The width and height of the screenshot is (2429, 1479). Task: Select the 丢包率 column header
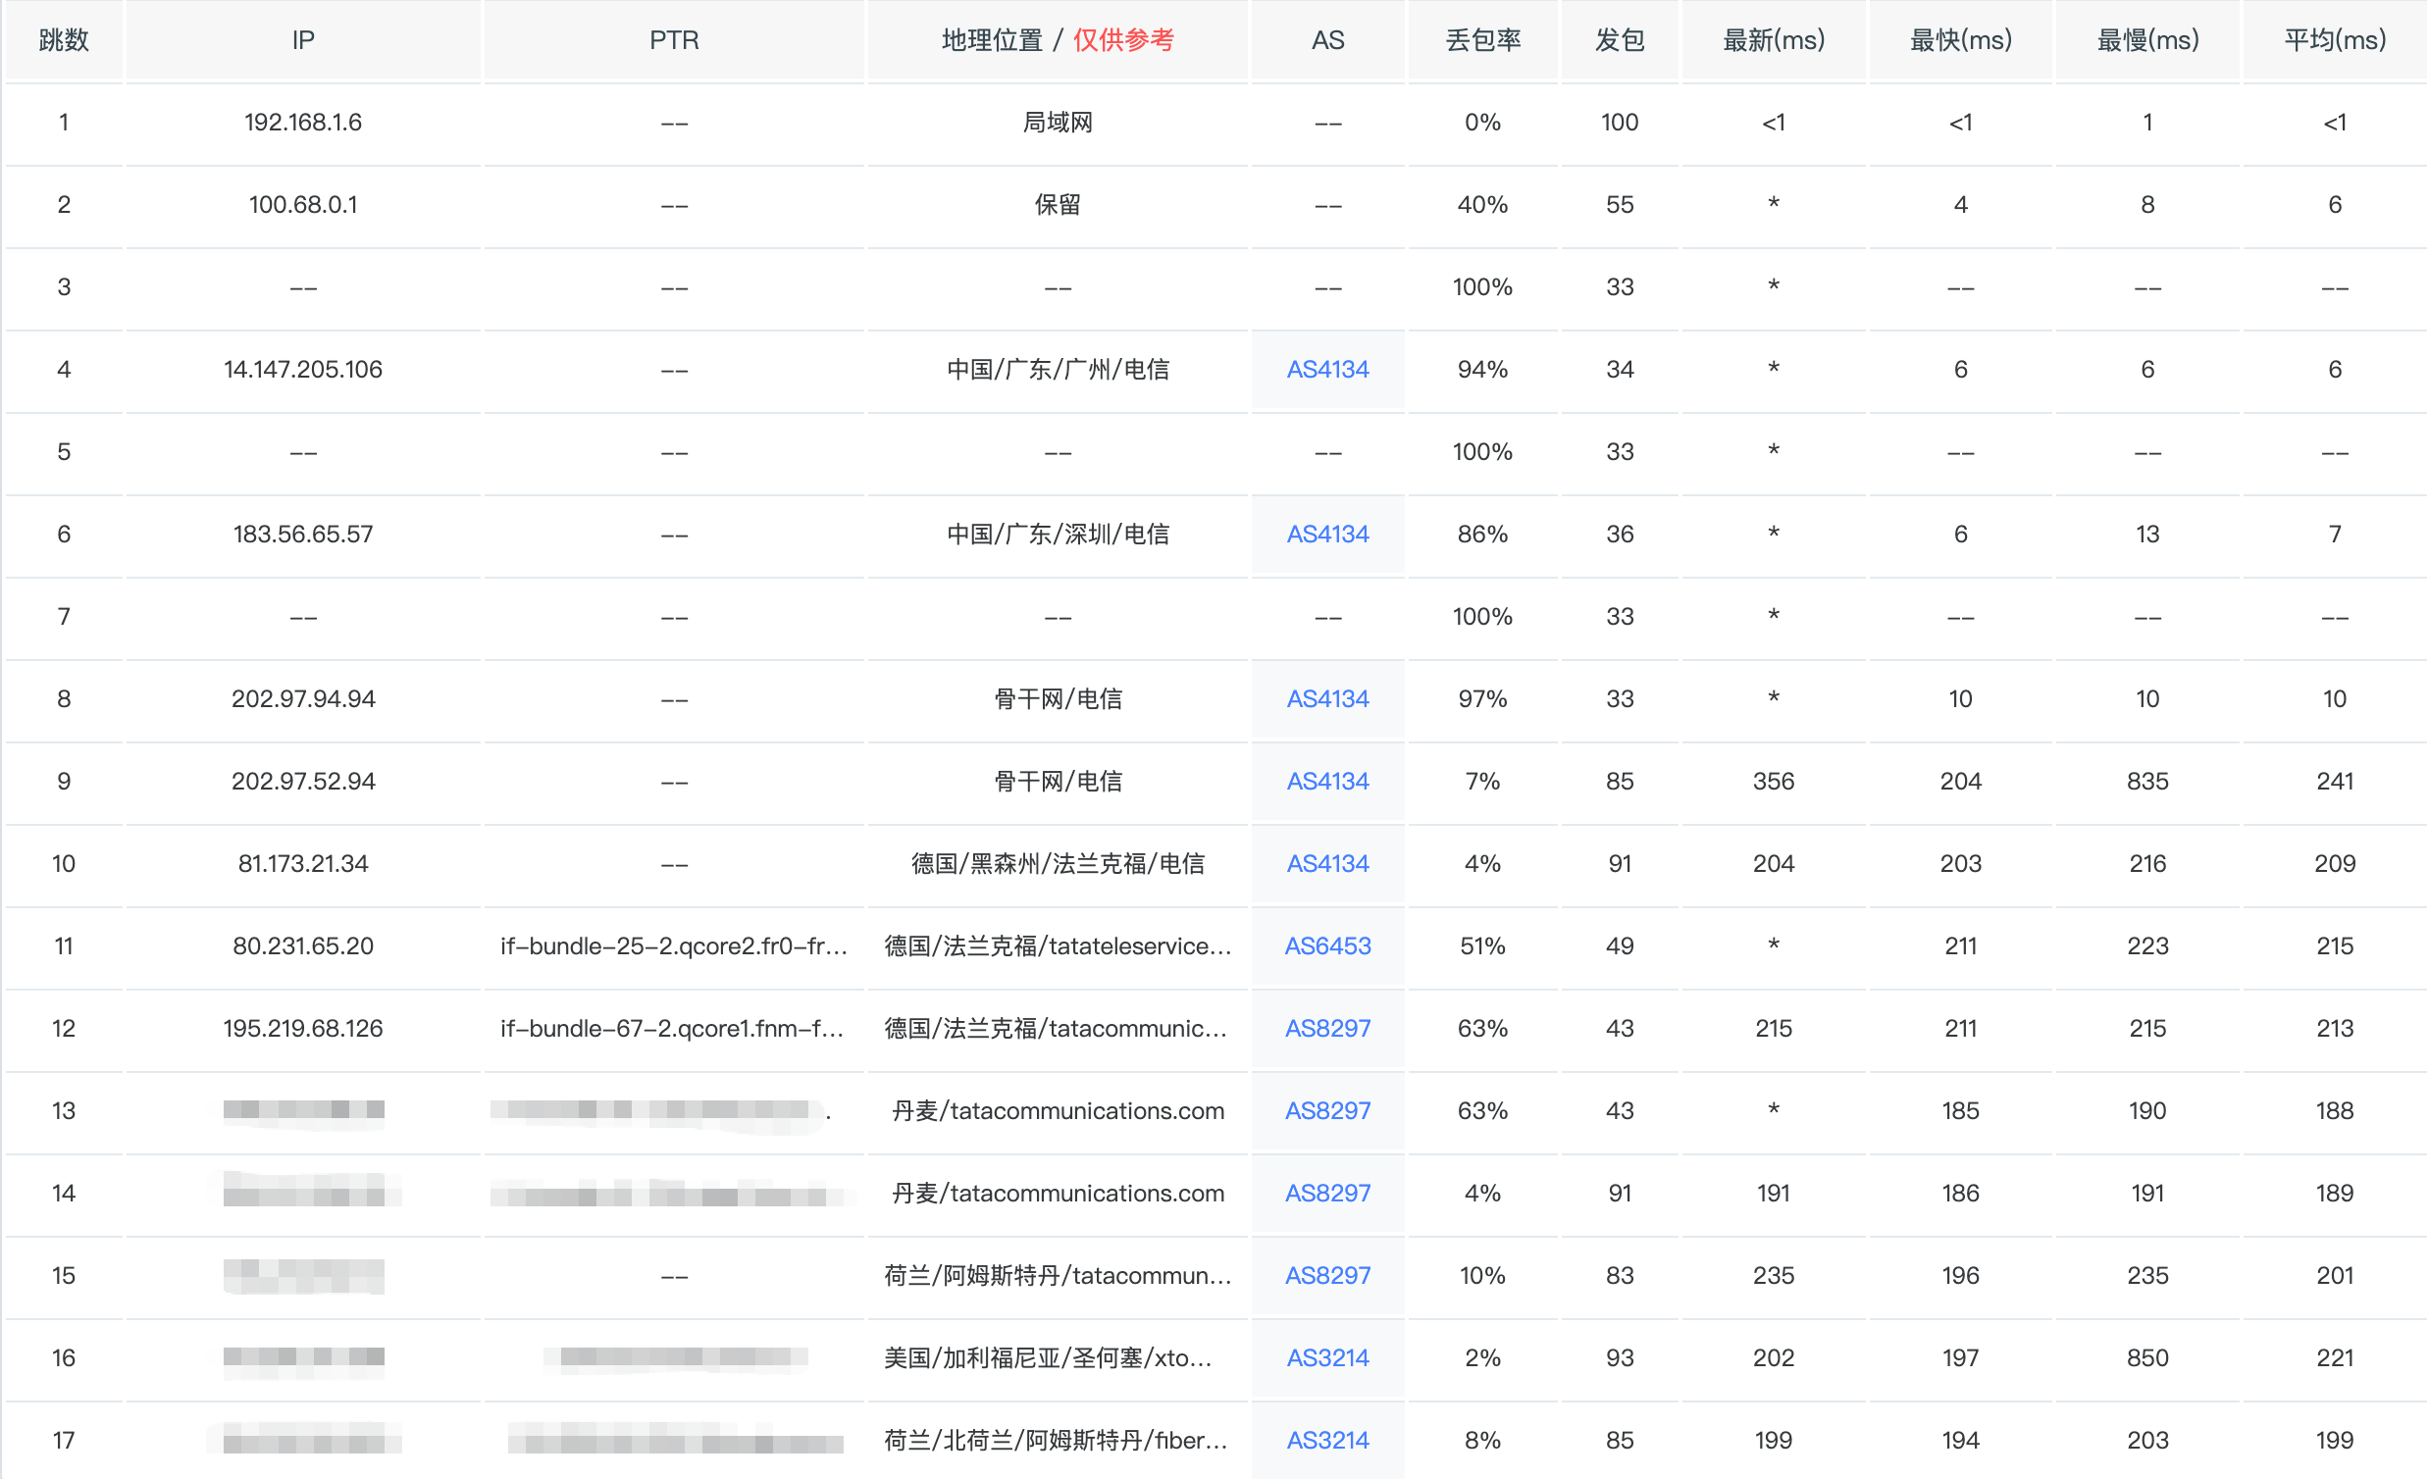(1482, 40)
